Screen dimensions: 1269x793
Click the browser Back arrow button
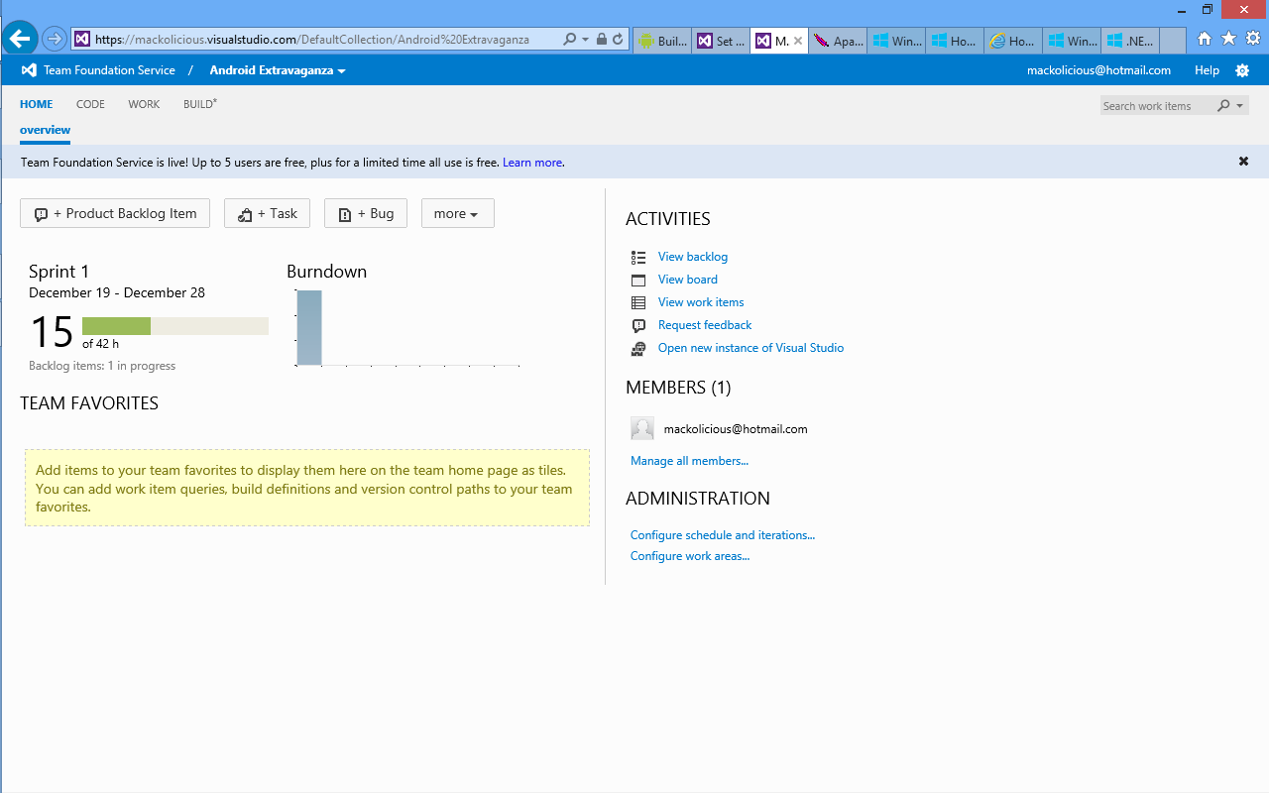(20, 39)
